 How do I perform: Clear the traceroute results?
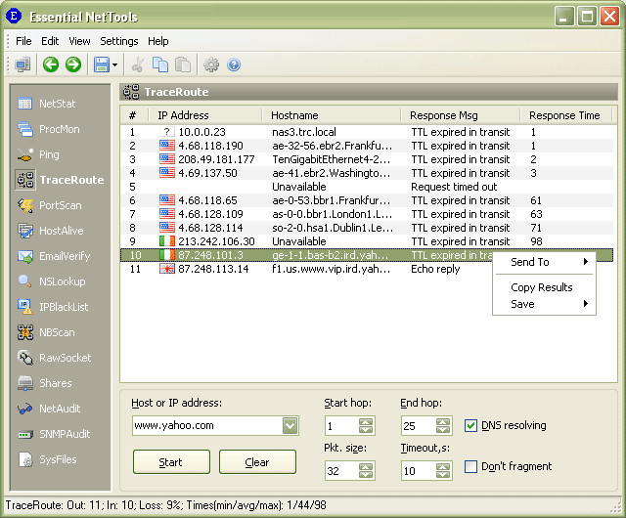click(257, 462)
